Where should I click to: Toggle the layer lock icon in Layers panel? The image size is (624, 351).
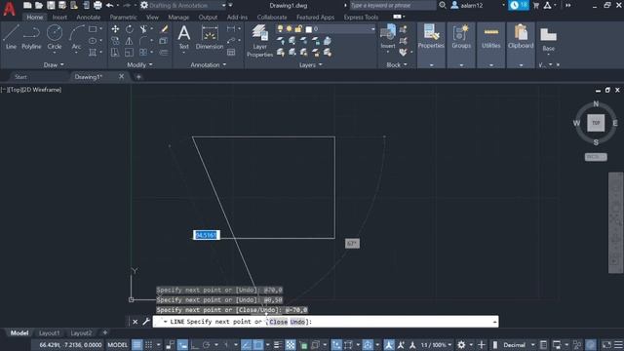point(298,29)
